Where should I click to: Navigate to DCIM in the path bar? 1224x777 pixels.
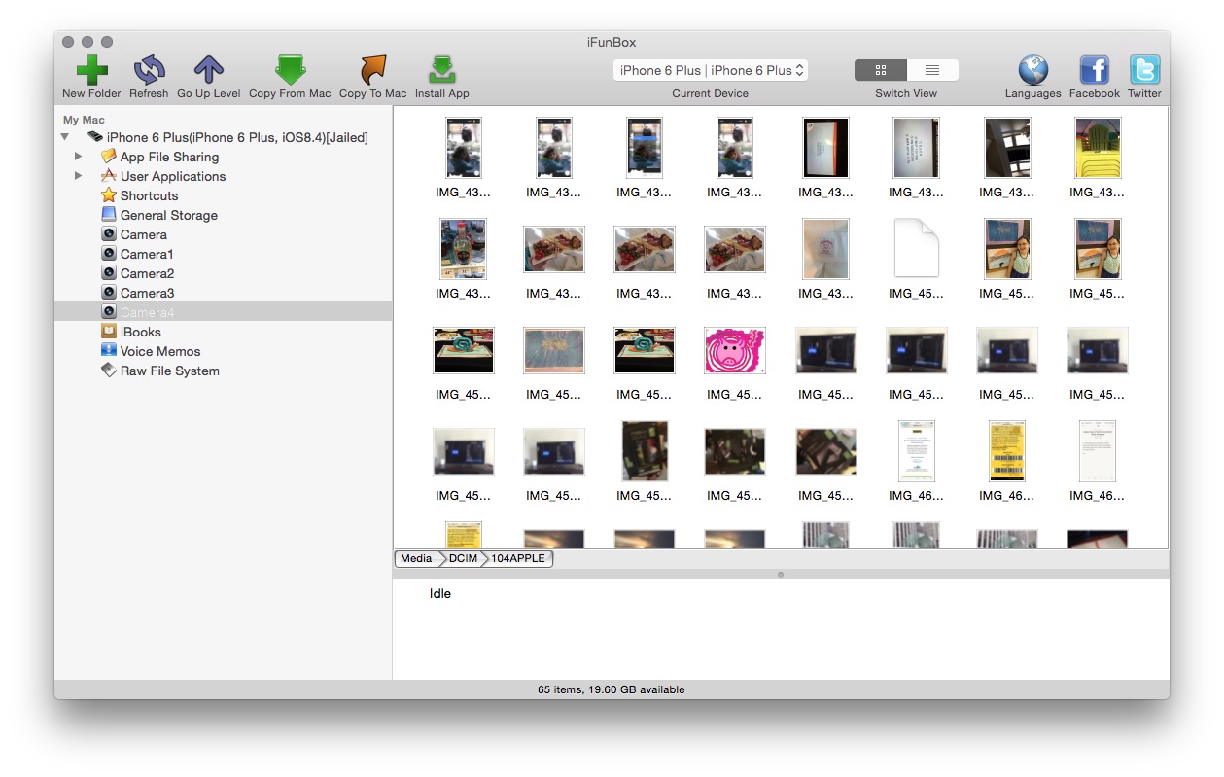coord(463,558)
